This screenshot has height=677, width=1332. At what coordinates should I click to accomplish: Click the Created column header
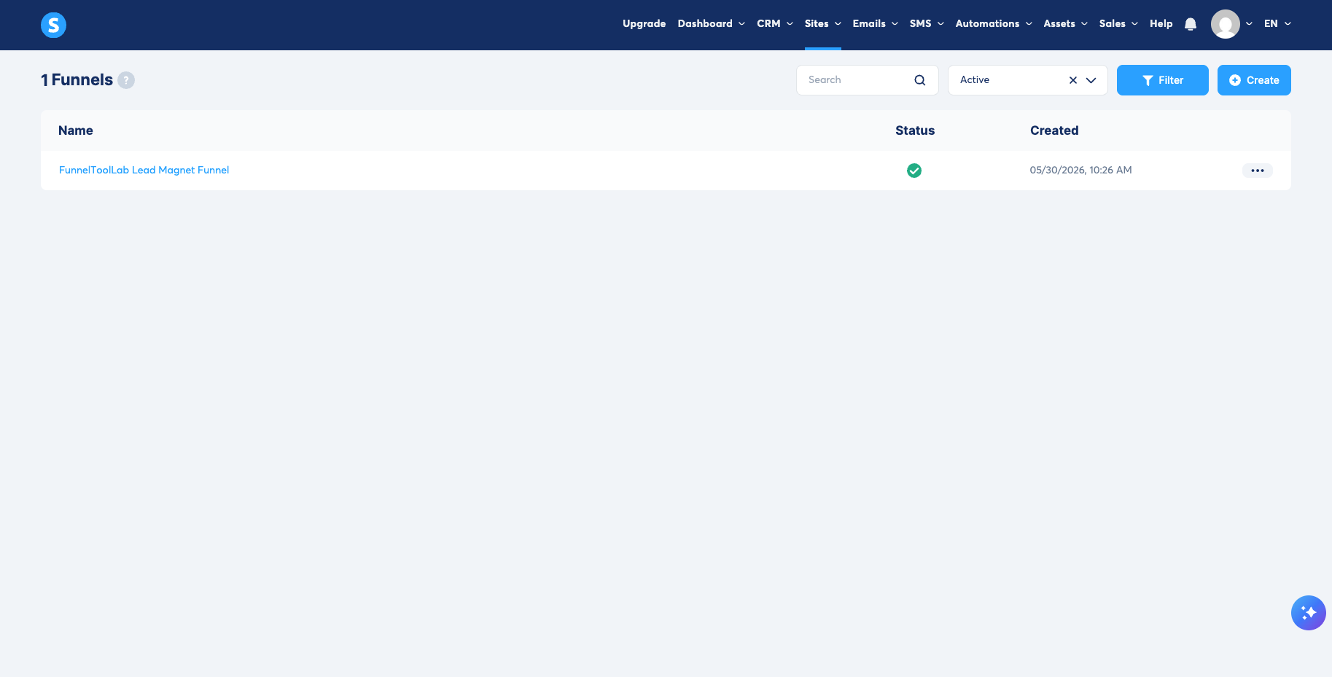(x=1054, y=130)
